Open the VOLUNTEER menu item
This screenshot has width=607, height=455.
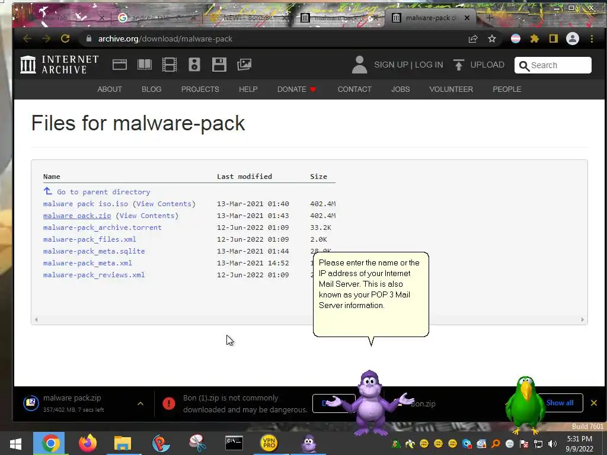(x=451, y=89)
